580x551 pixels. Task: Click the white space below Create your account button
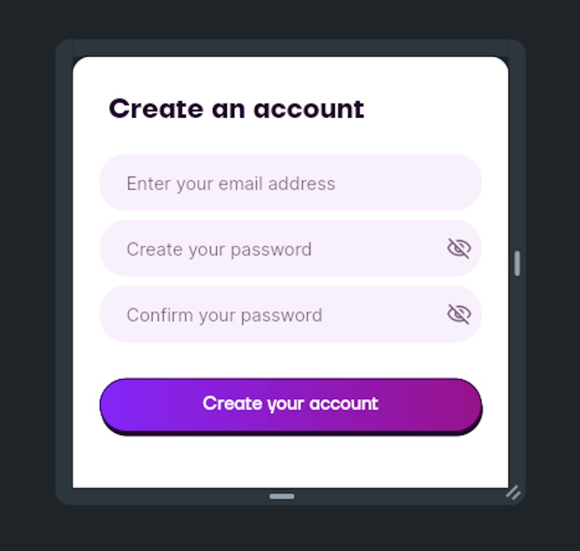[291, 462]
